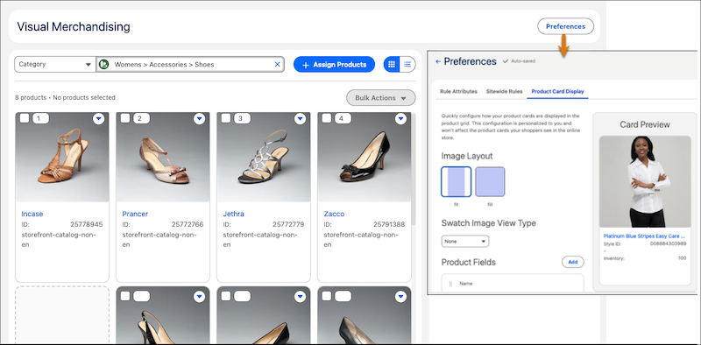Image resolution: width=701 pixels, height=345 pixels.
Task: Open Platinum Blue Stripes Easy Care link
Action: point(645,236)
